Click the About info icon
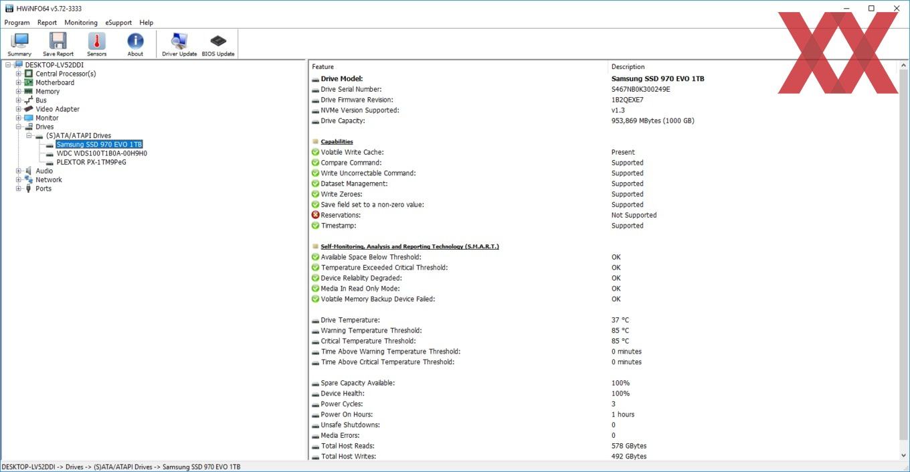 pos(135,45)
